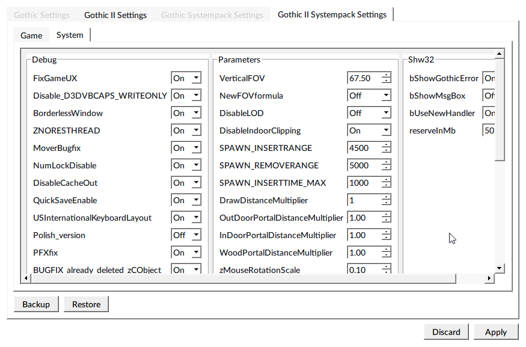Focus the SPAWN_INSERTRANGE value field
This screenshot has height=347, width=526.
(364, 148)
